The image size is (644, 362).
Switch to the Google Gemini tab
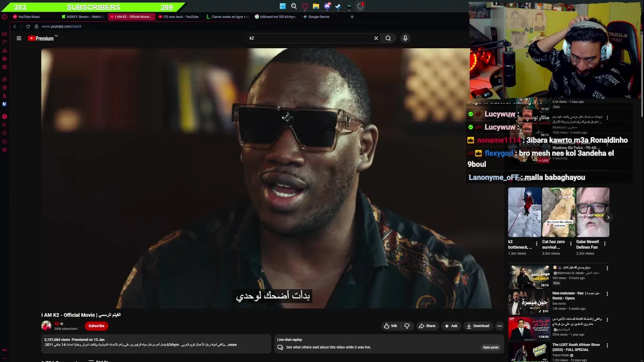(317, 17)
